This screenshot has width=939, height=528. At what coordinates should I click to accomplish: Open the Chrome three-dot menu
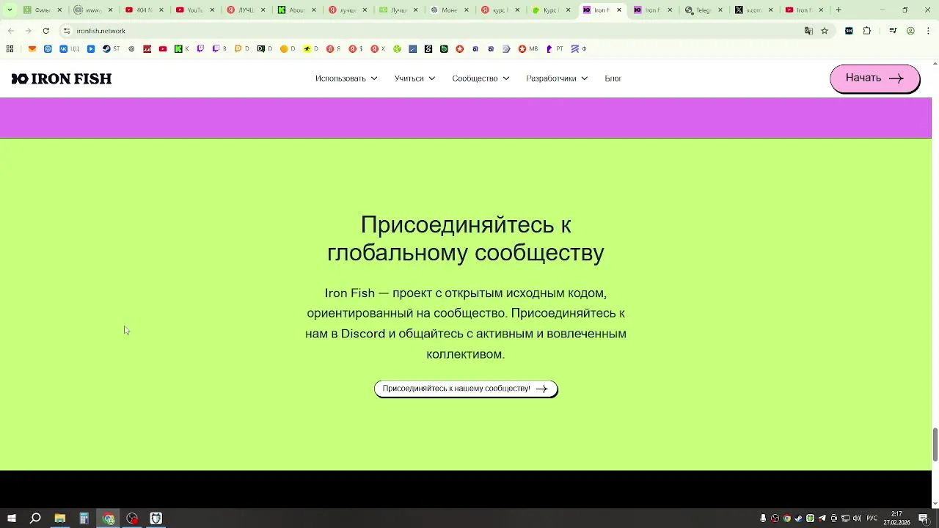click(927, 31)
